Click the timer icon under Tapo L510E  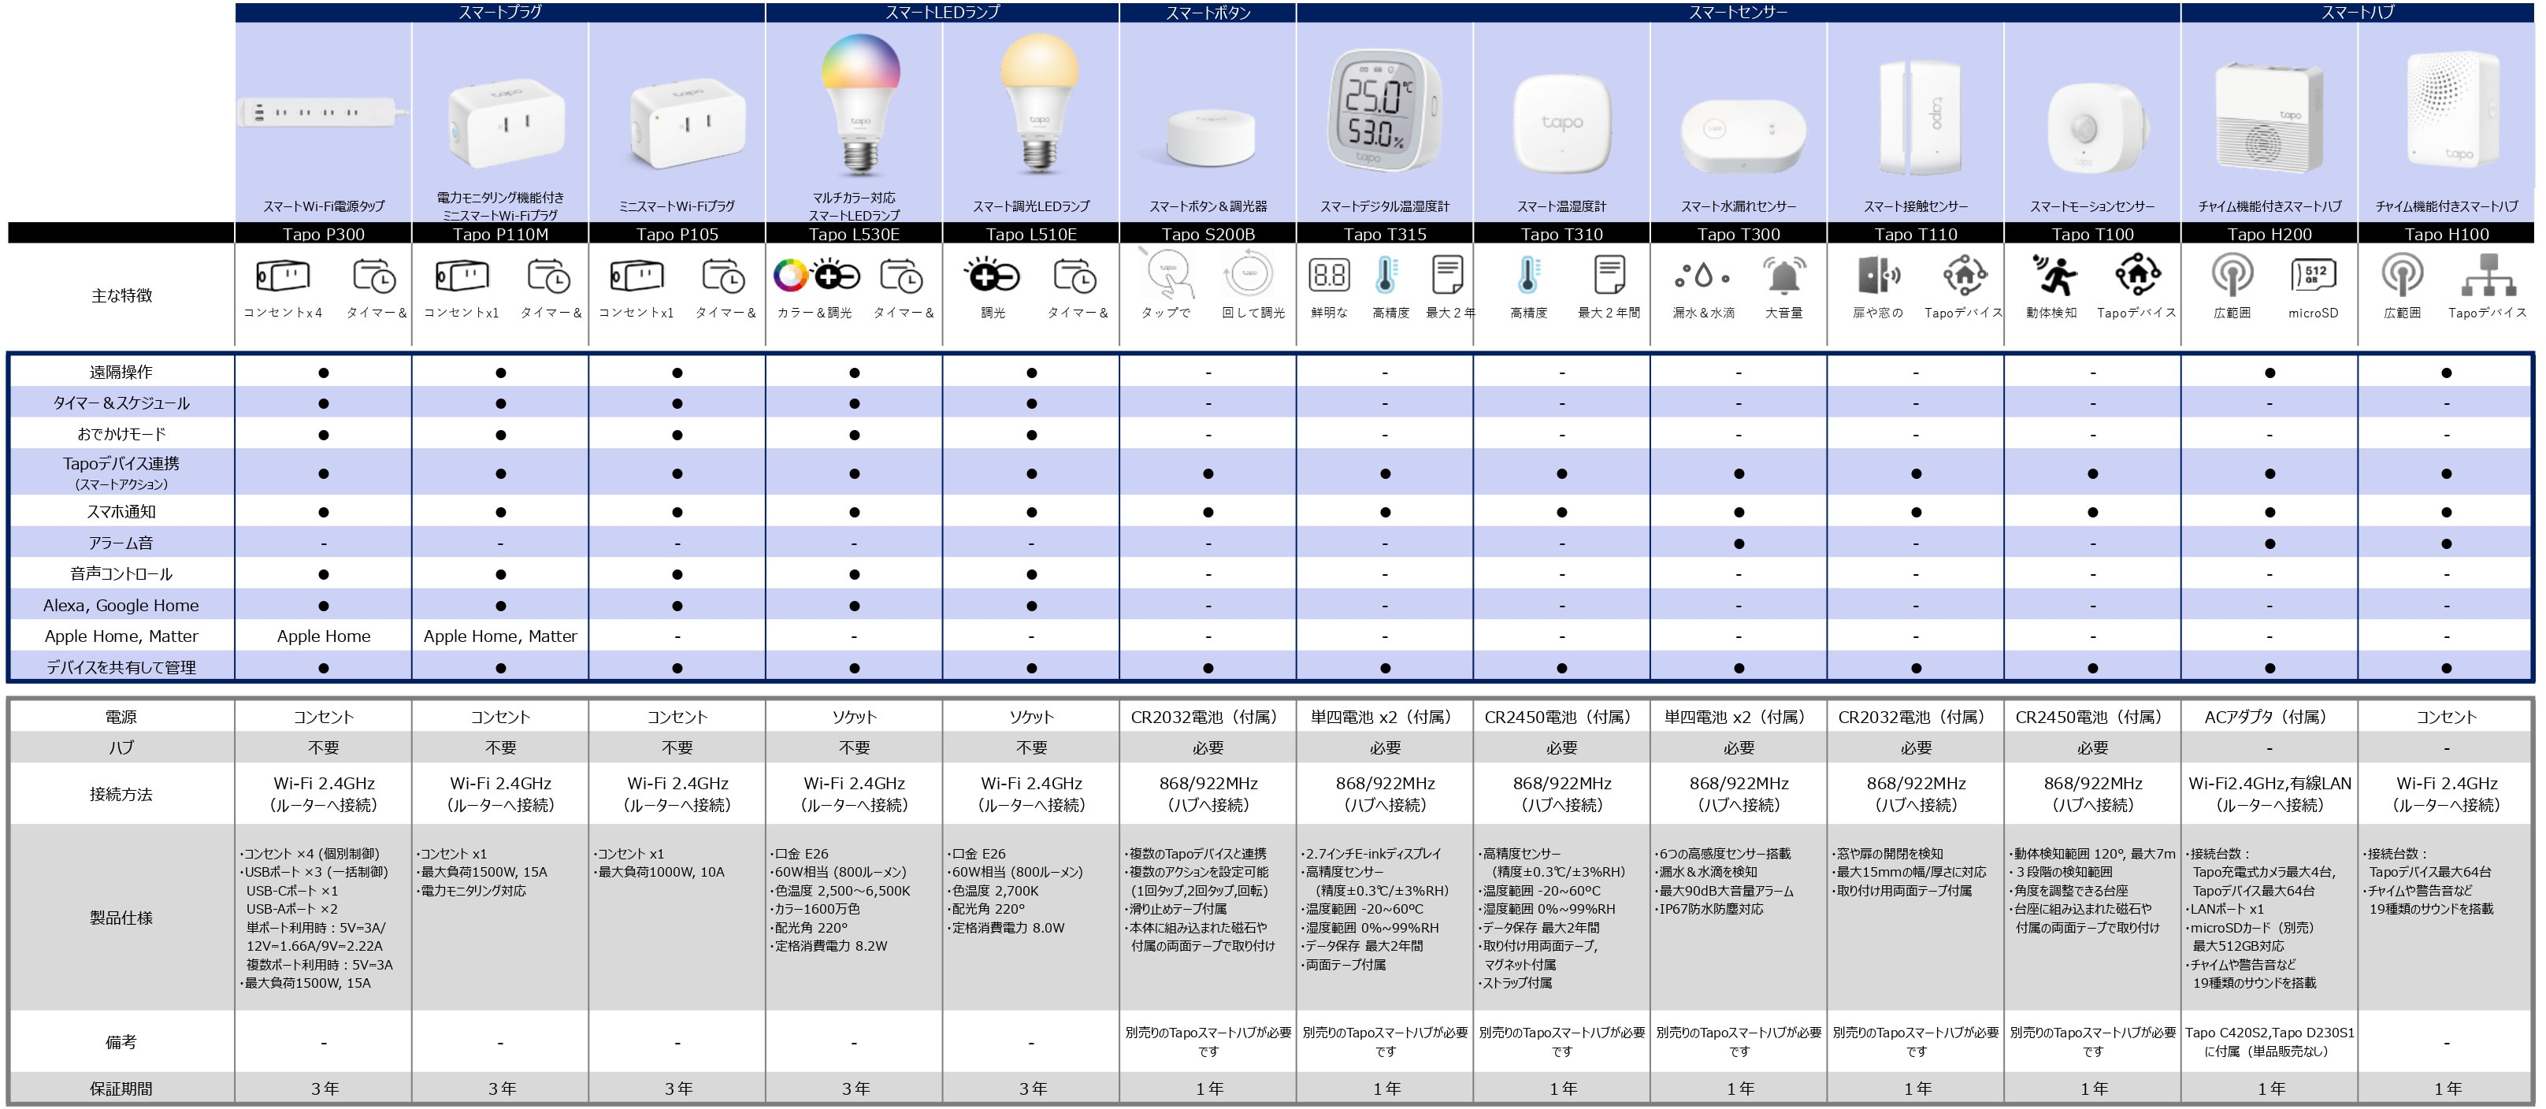coord(1075,276)
